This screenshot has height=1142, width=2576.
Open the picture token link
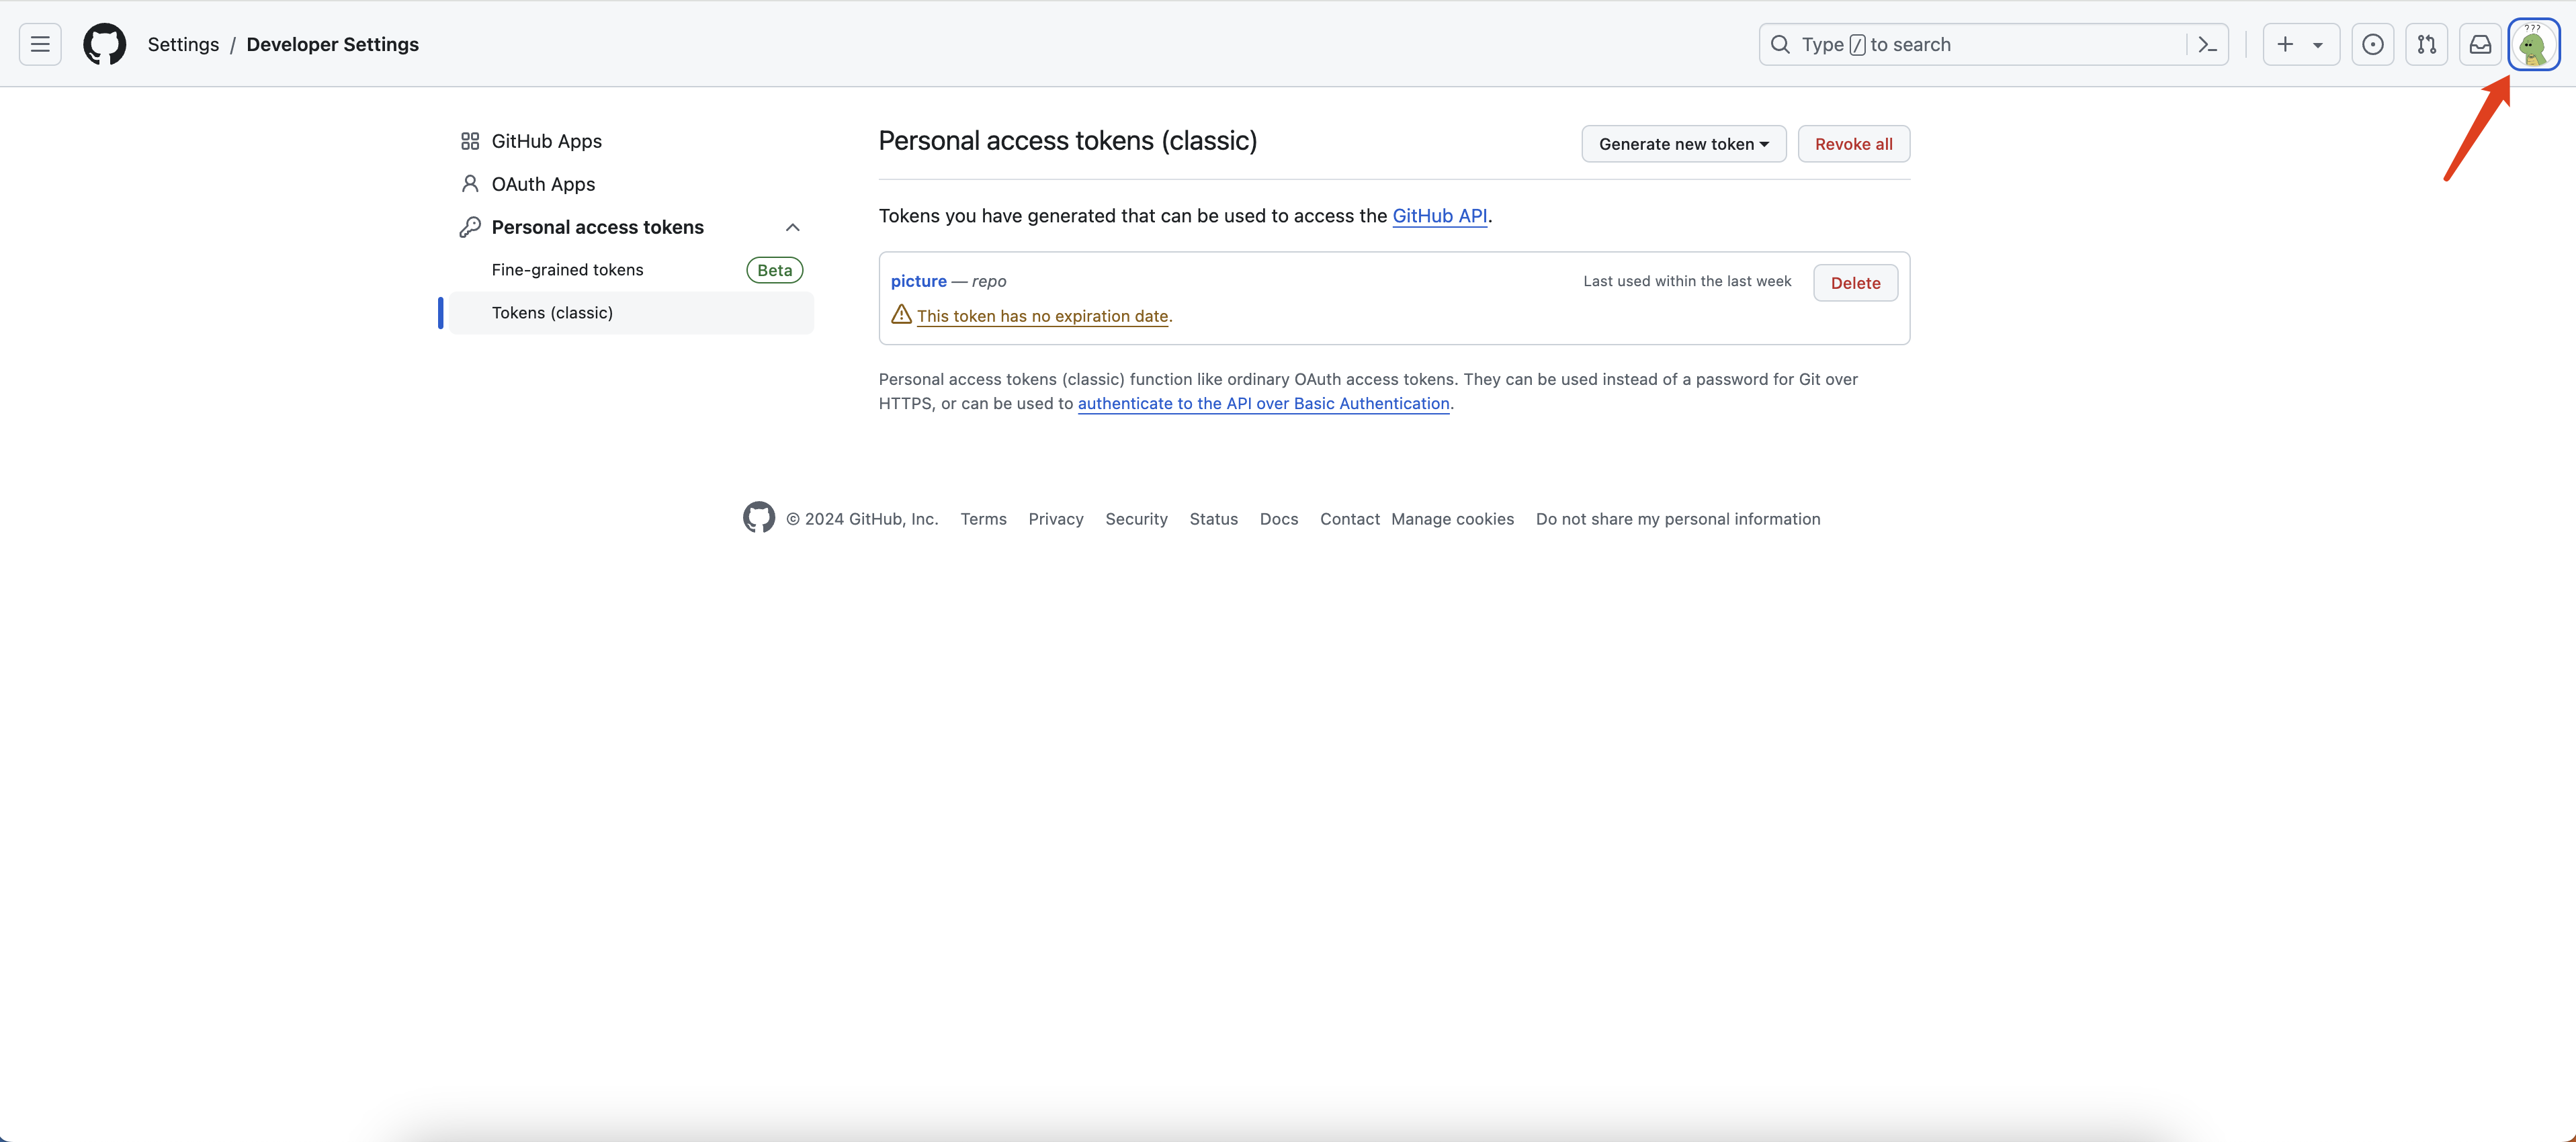(x=918, y=281)
